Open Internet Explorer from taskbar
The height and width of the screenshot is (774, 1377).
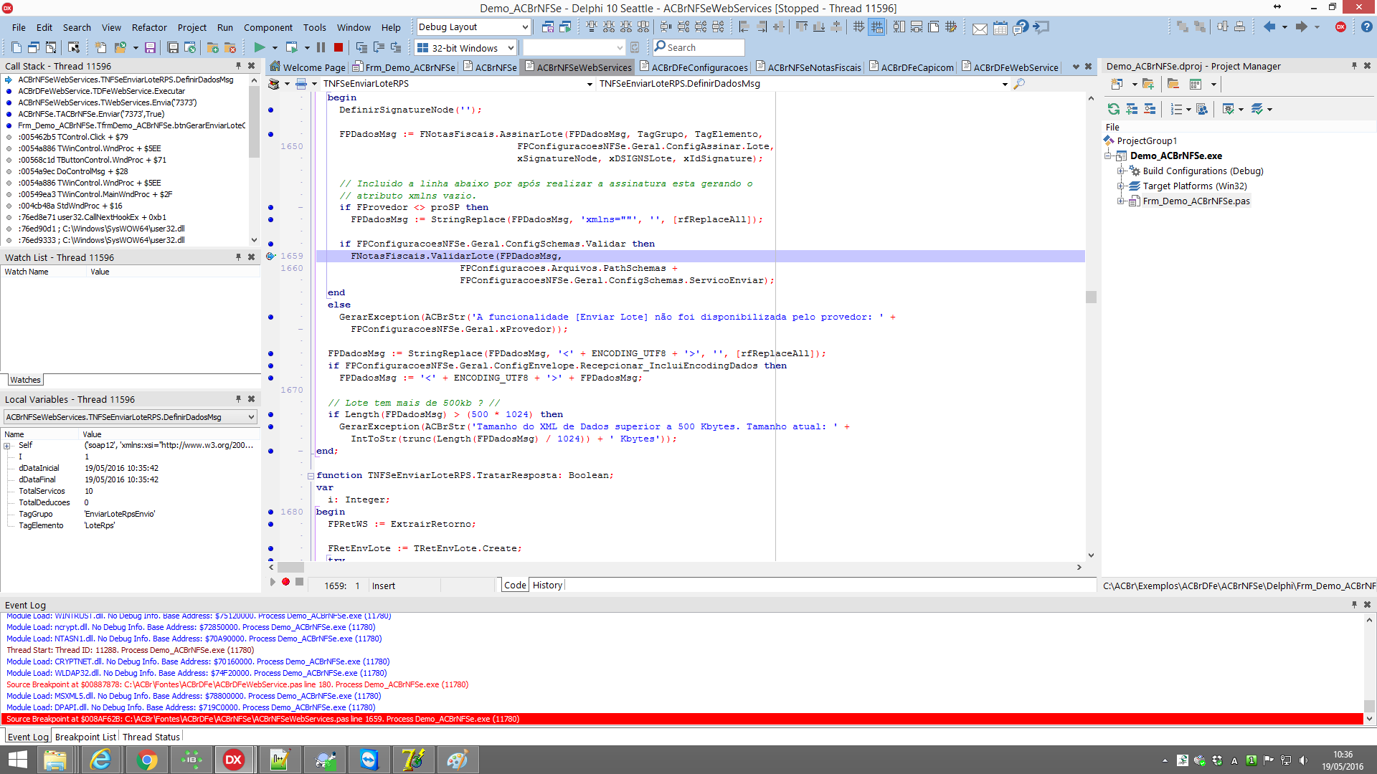(x=101, y=760)
